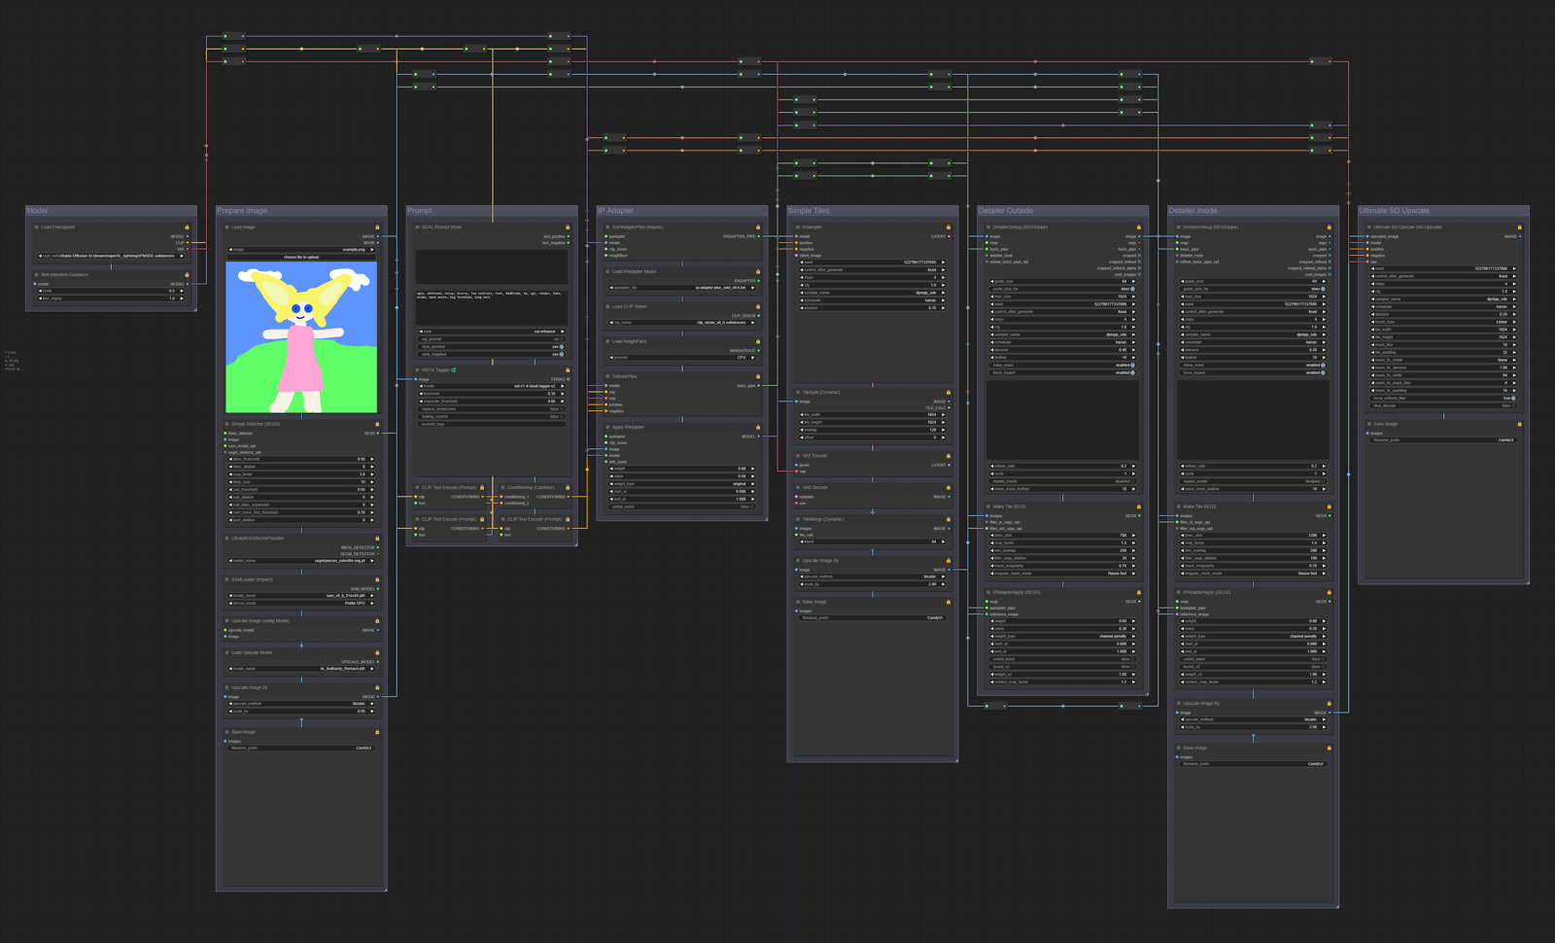Screen dimensions: 1555x943
Task: Click the lock icon on the Ultimate SD Upscale node
Action: point(1519,226)
